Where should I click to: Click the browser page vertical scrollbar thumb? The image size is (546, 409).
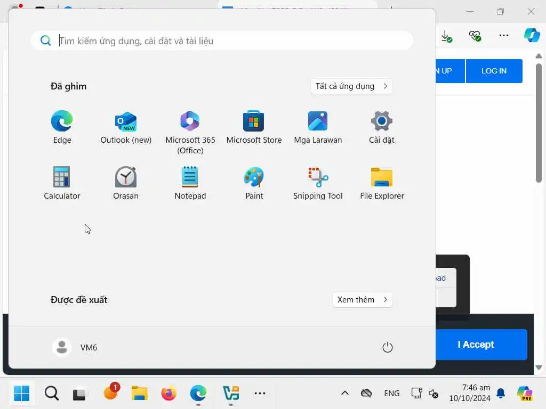pos(539,122)
